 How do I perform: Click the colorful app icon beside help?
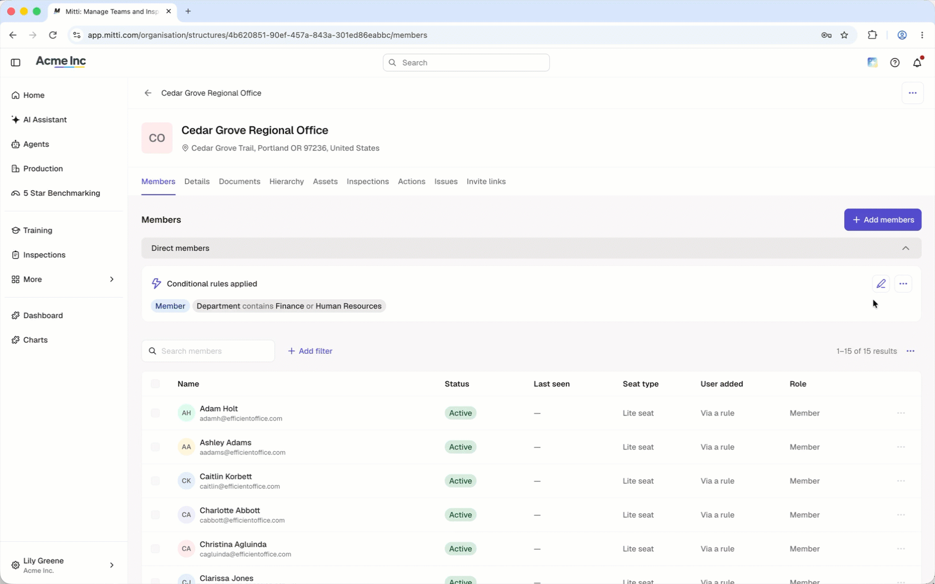[872, 62]
